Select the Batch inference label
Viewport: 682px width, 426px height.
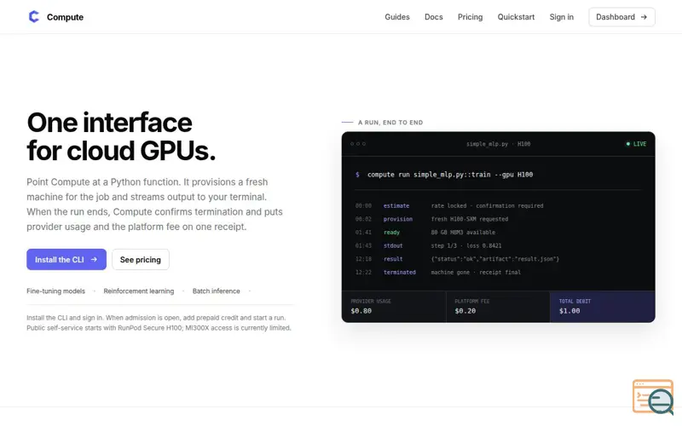(217, 291)
